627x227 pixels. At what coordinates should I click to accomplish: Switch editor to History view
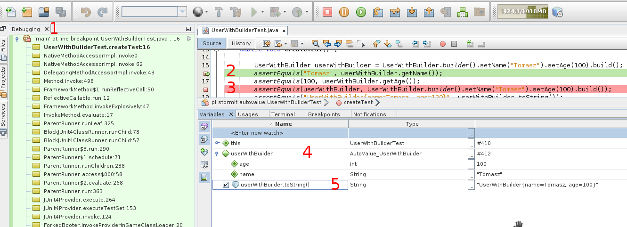241,43
